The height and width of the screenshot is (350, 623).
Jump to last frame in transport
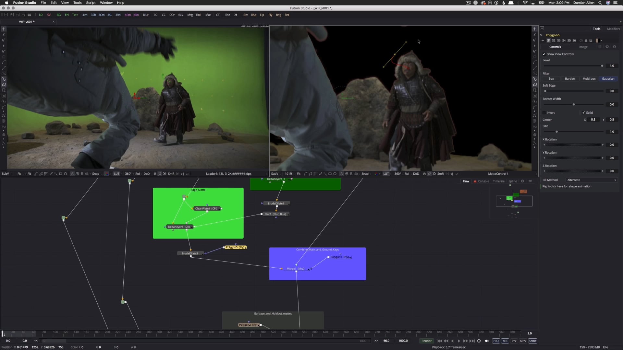pos(472,341)
